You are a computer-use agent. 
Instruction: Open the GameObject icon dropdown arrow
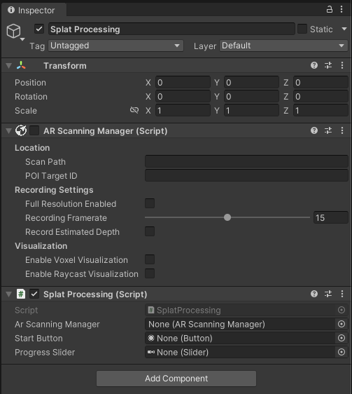(x=22, y=39)
